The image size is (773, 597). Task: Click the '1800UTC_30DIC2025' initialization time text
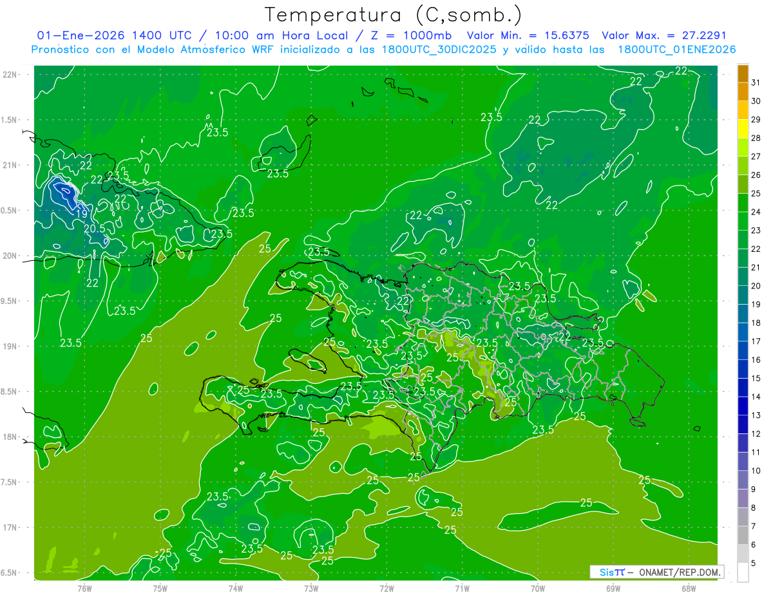439,50
